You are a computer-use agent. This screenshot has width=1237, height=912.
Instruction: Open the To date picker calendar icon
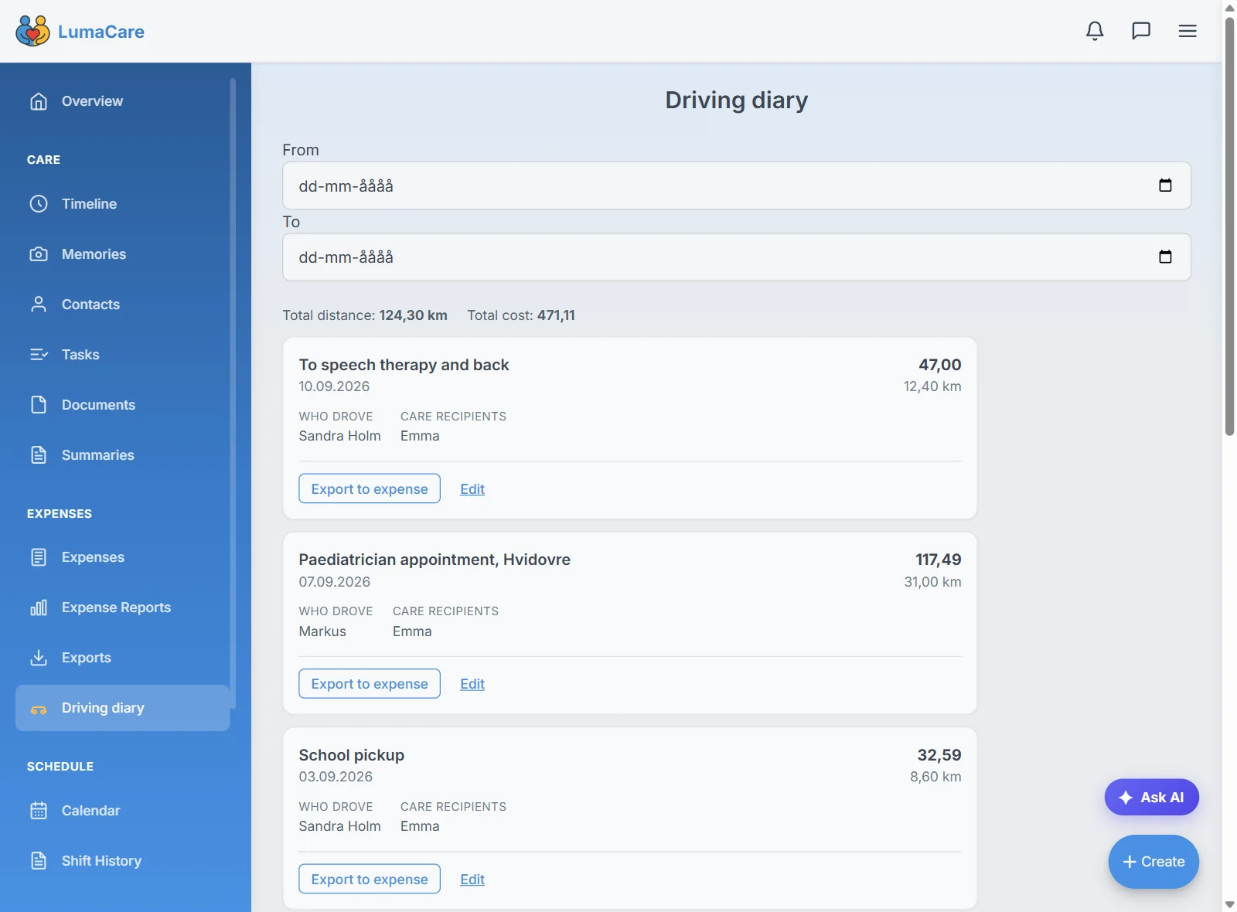coord(1165,257)
